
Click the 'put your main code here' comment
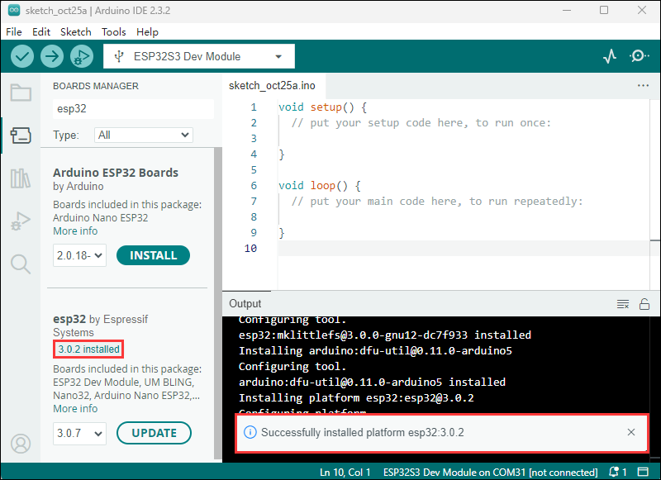tap(437, 201)
